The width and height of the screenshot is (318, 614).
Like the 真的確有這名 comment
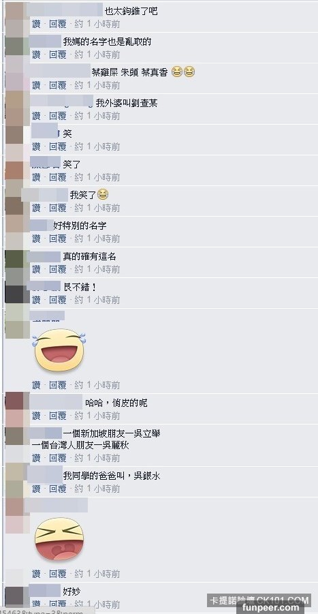pyautogui.click(x=36, y=269)
